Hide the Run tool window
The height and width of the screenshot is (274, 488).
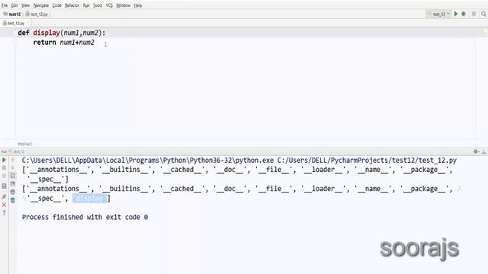coord(484,151)
